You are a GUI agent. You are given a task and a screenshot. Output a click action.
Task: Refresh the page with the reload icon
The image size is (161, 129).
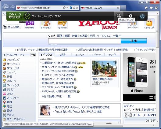coord(74,8)
